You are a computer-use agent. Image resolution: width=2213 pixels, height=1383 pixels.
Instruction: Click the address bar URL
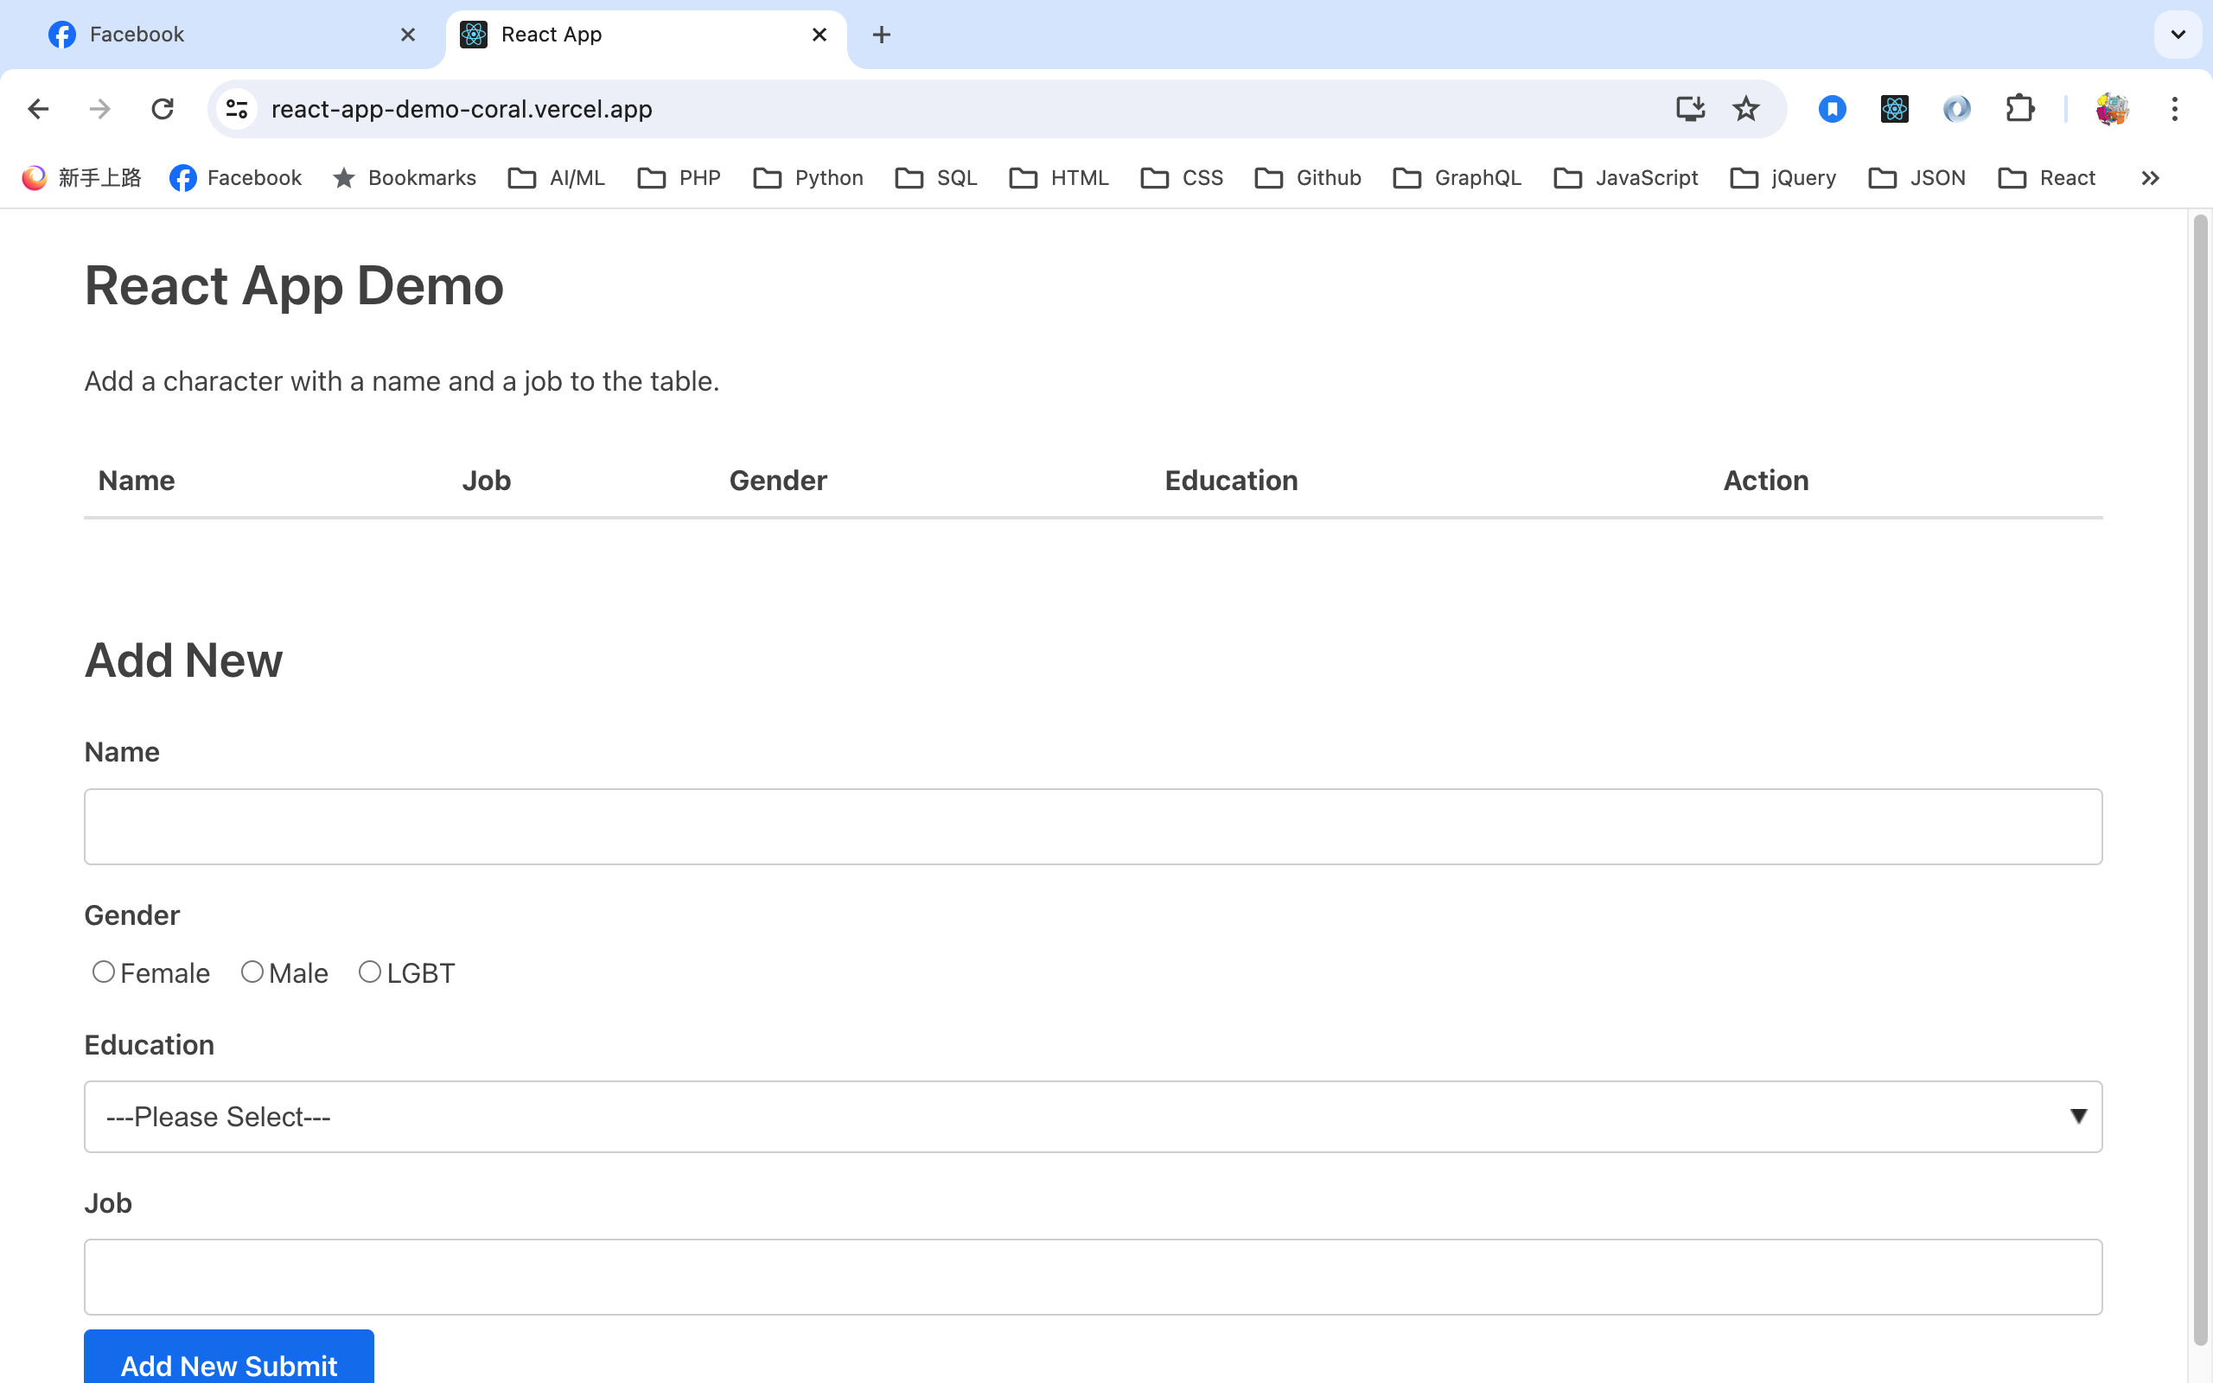(x=462, y=109)
